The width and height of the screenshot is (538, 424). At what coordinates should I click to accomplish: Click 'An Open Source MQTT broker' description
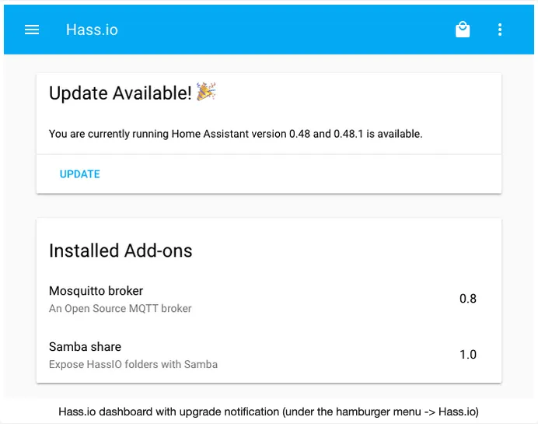coord(120,308)
